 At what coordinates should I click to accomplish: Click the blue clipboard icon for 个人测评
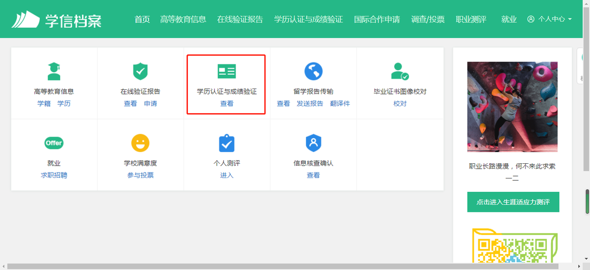coord(227,143)
